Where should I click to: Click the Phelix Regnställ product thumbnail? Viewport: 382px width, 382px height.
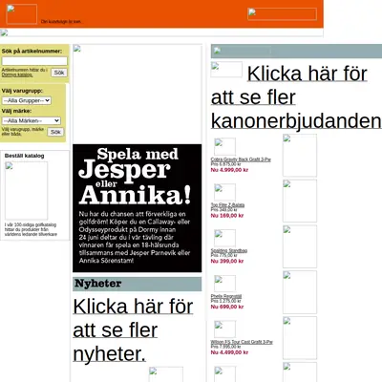tap(224, 284)
